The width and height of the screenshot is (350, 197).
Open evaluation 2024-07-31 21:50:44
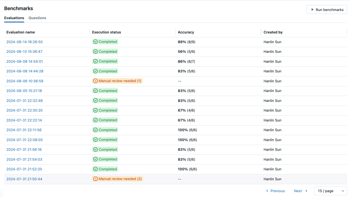(24, 179)
